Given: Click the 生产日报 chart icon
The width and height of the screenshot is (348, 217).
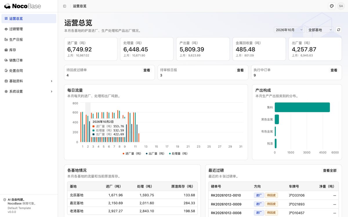Looking at the screenshot, I should pyautogui.click(x=6, y=39).
